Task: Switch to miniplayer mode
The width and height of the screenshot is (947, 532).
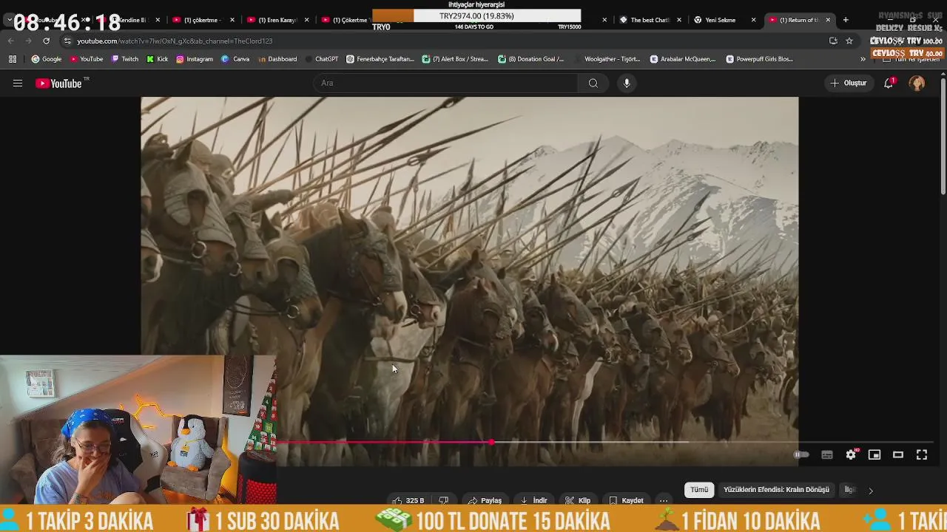Action: [x=874, y=455]
